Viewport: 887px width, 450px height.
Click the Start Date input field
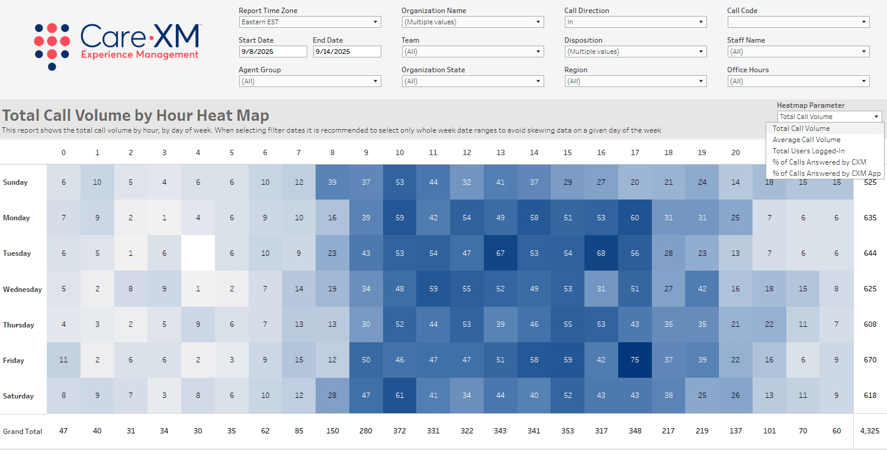(x=273, y=51)
